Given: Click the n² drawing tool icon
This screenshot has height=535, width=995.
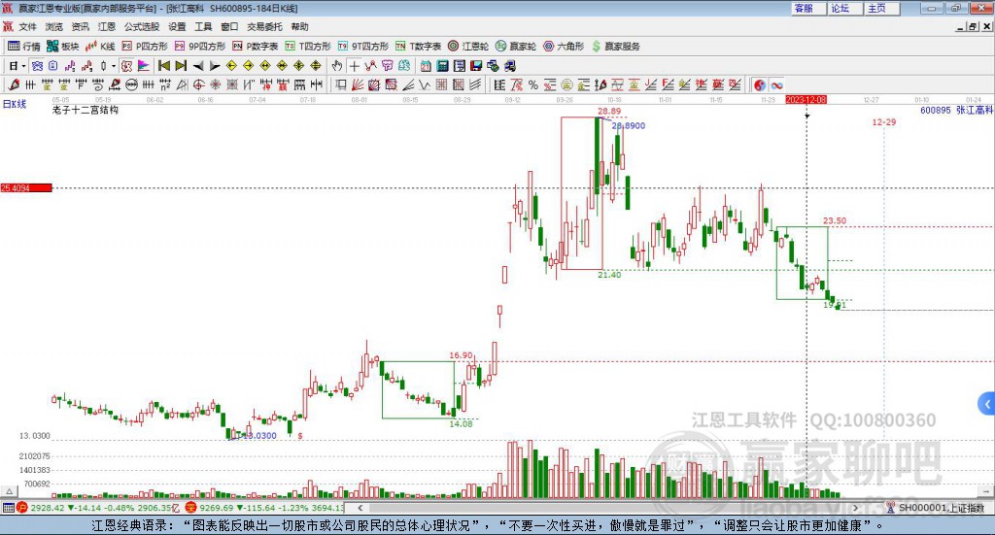Looking at the screenshot, I should (x=165, y=84).
